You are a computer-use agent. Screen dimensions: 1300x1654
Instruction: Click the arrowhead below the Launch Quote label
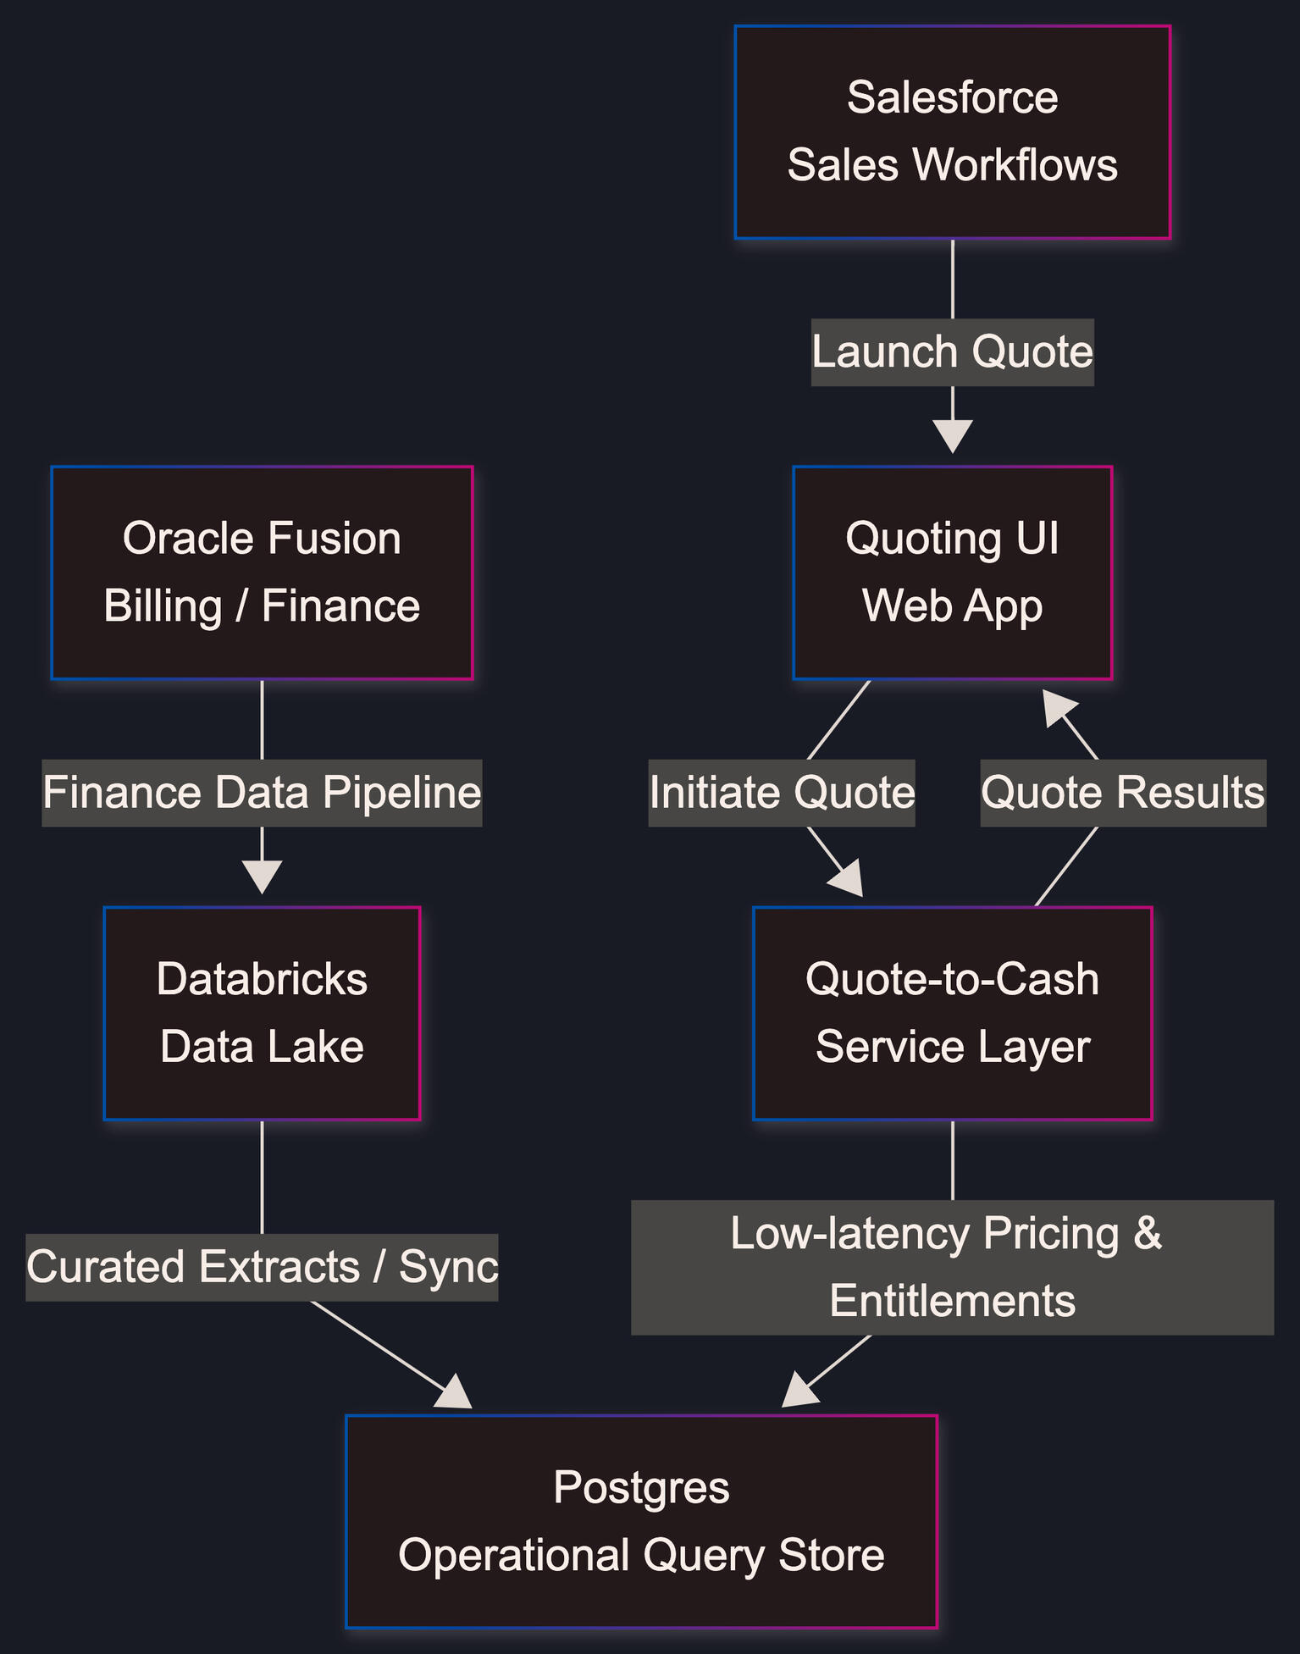[952, 437]
